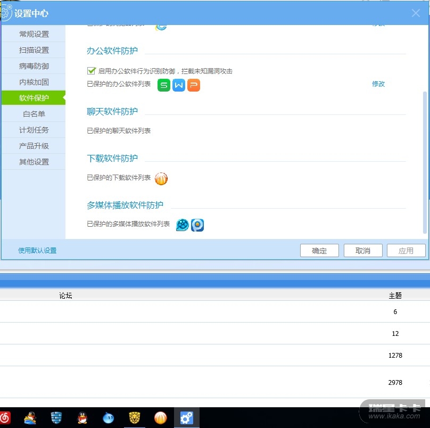Click 已保护的聊天软件列表 label

[x=119, y=131]
